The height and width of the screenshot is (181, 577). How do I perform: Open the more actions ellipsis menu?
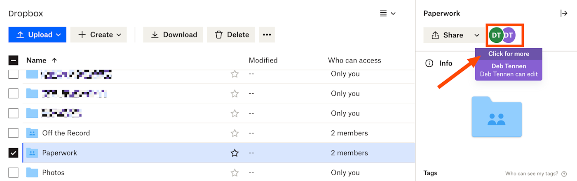coord(267,35)
